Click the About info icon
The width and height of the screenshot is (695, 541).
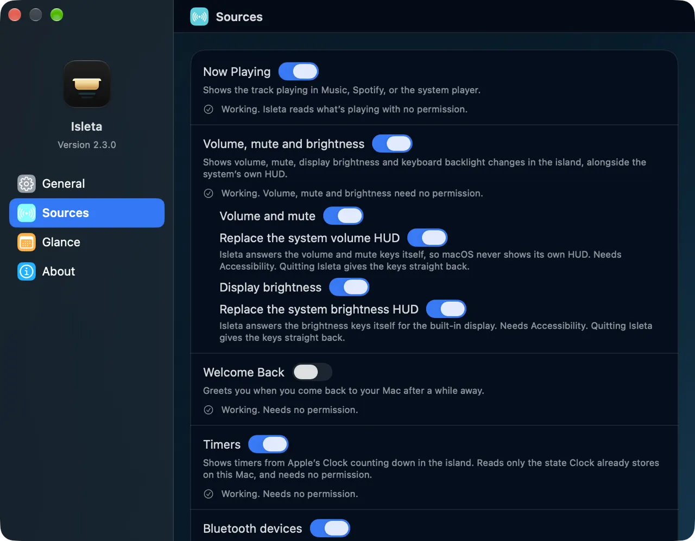click(26, 272)
